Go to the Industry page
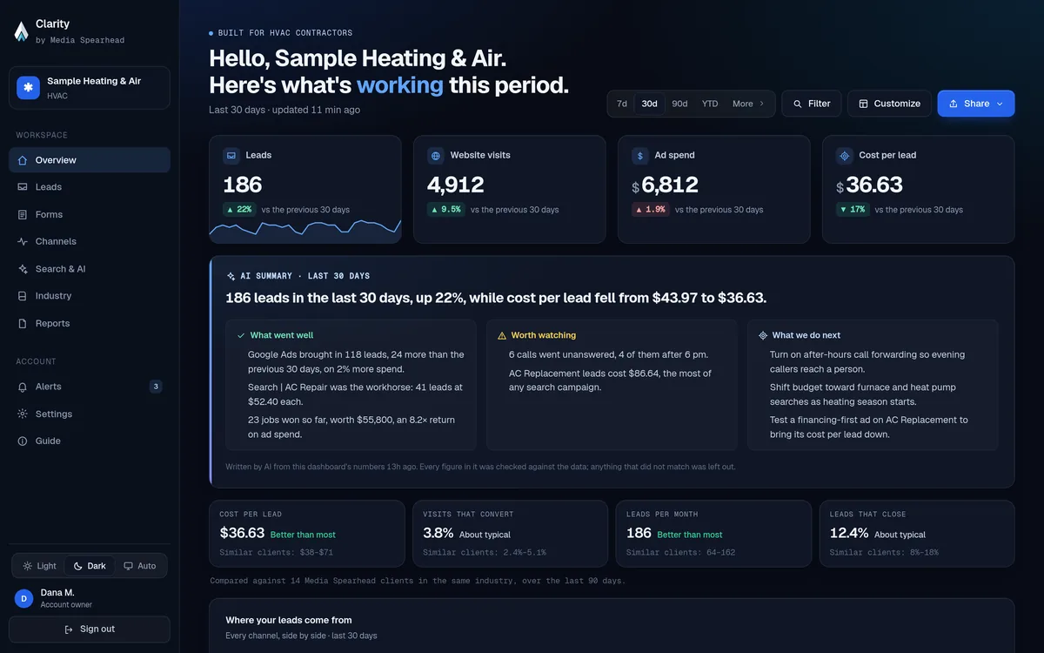This screenshot has width=1044, height=653. pyautogui.click(x=90, y=296)
